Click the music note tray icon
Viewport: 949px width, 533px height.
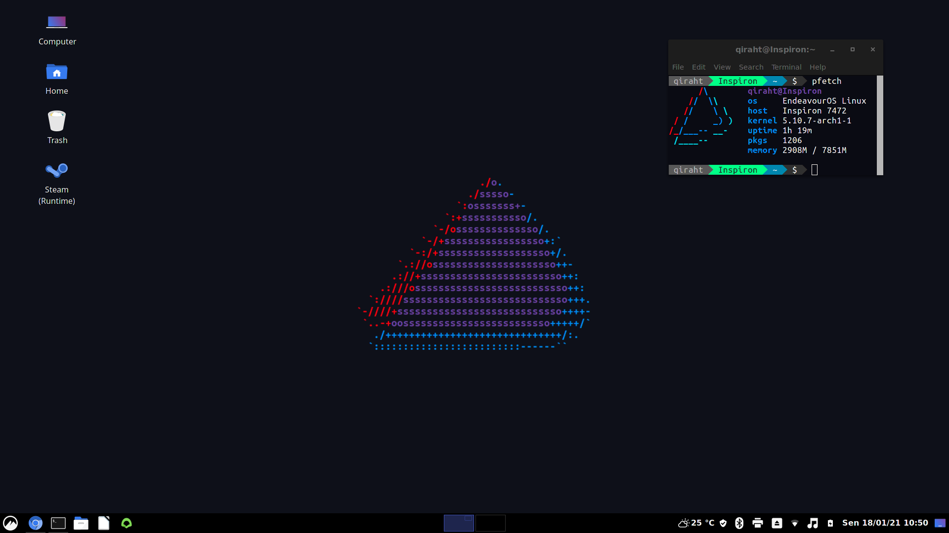click(x=813, y=523)
